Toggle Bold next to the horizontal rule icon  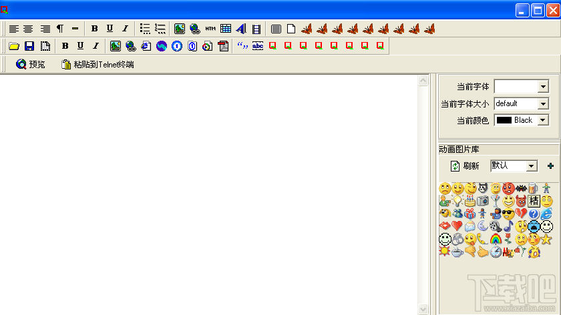[x=94, y=29]
